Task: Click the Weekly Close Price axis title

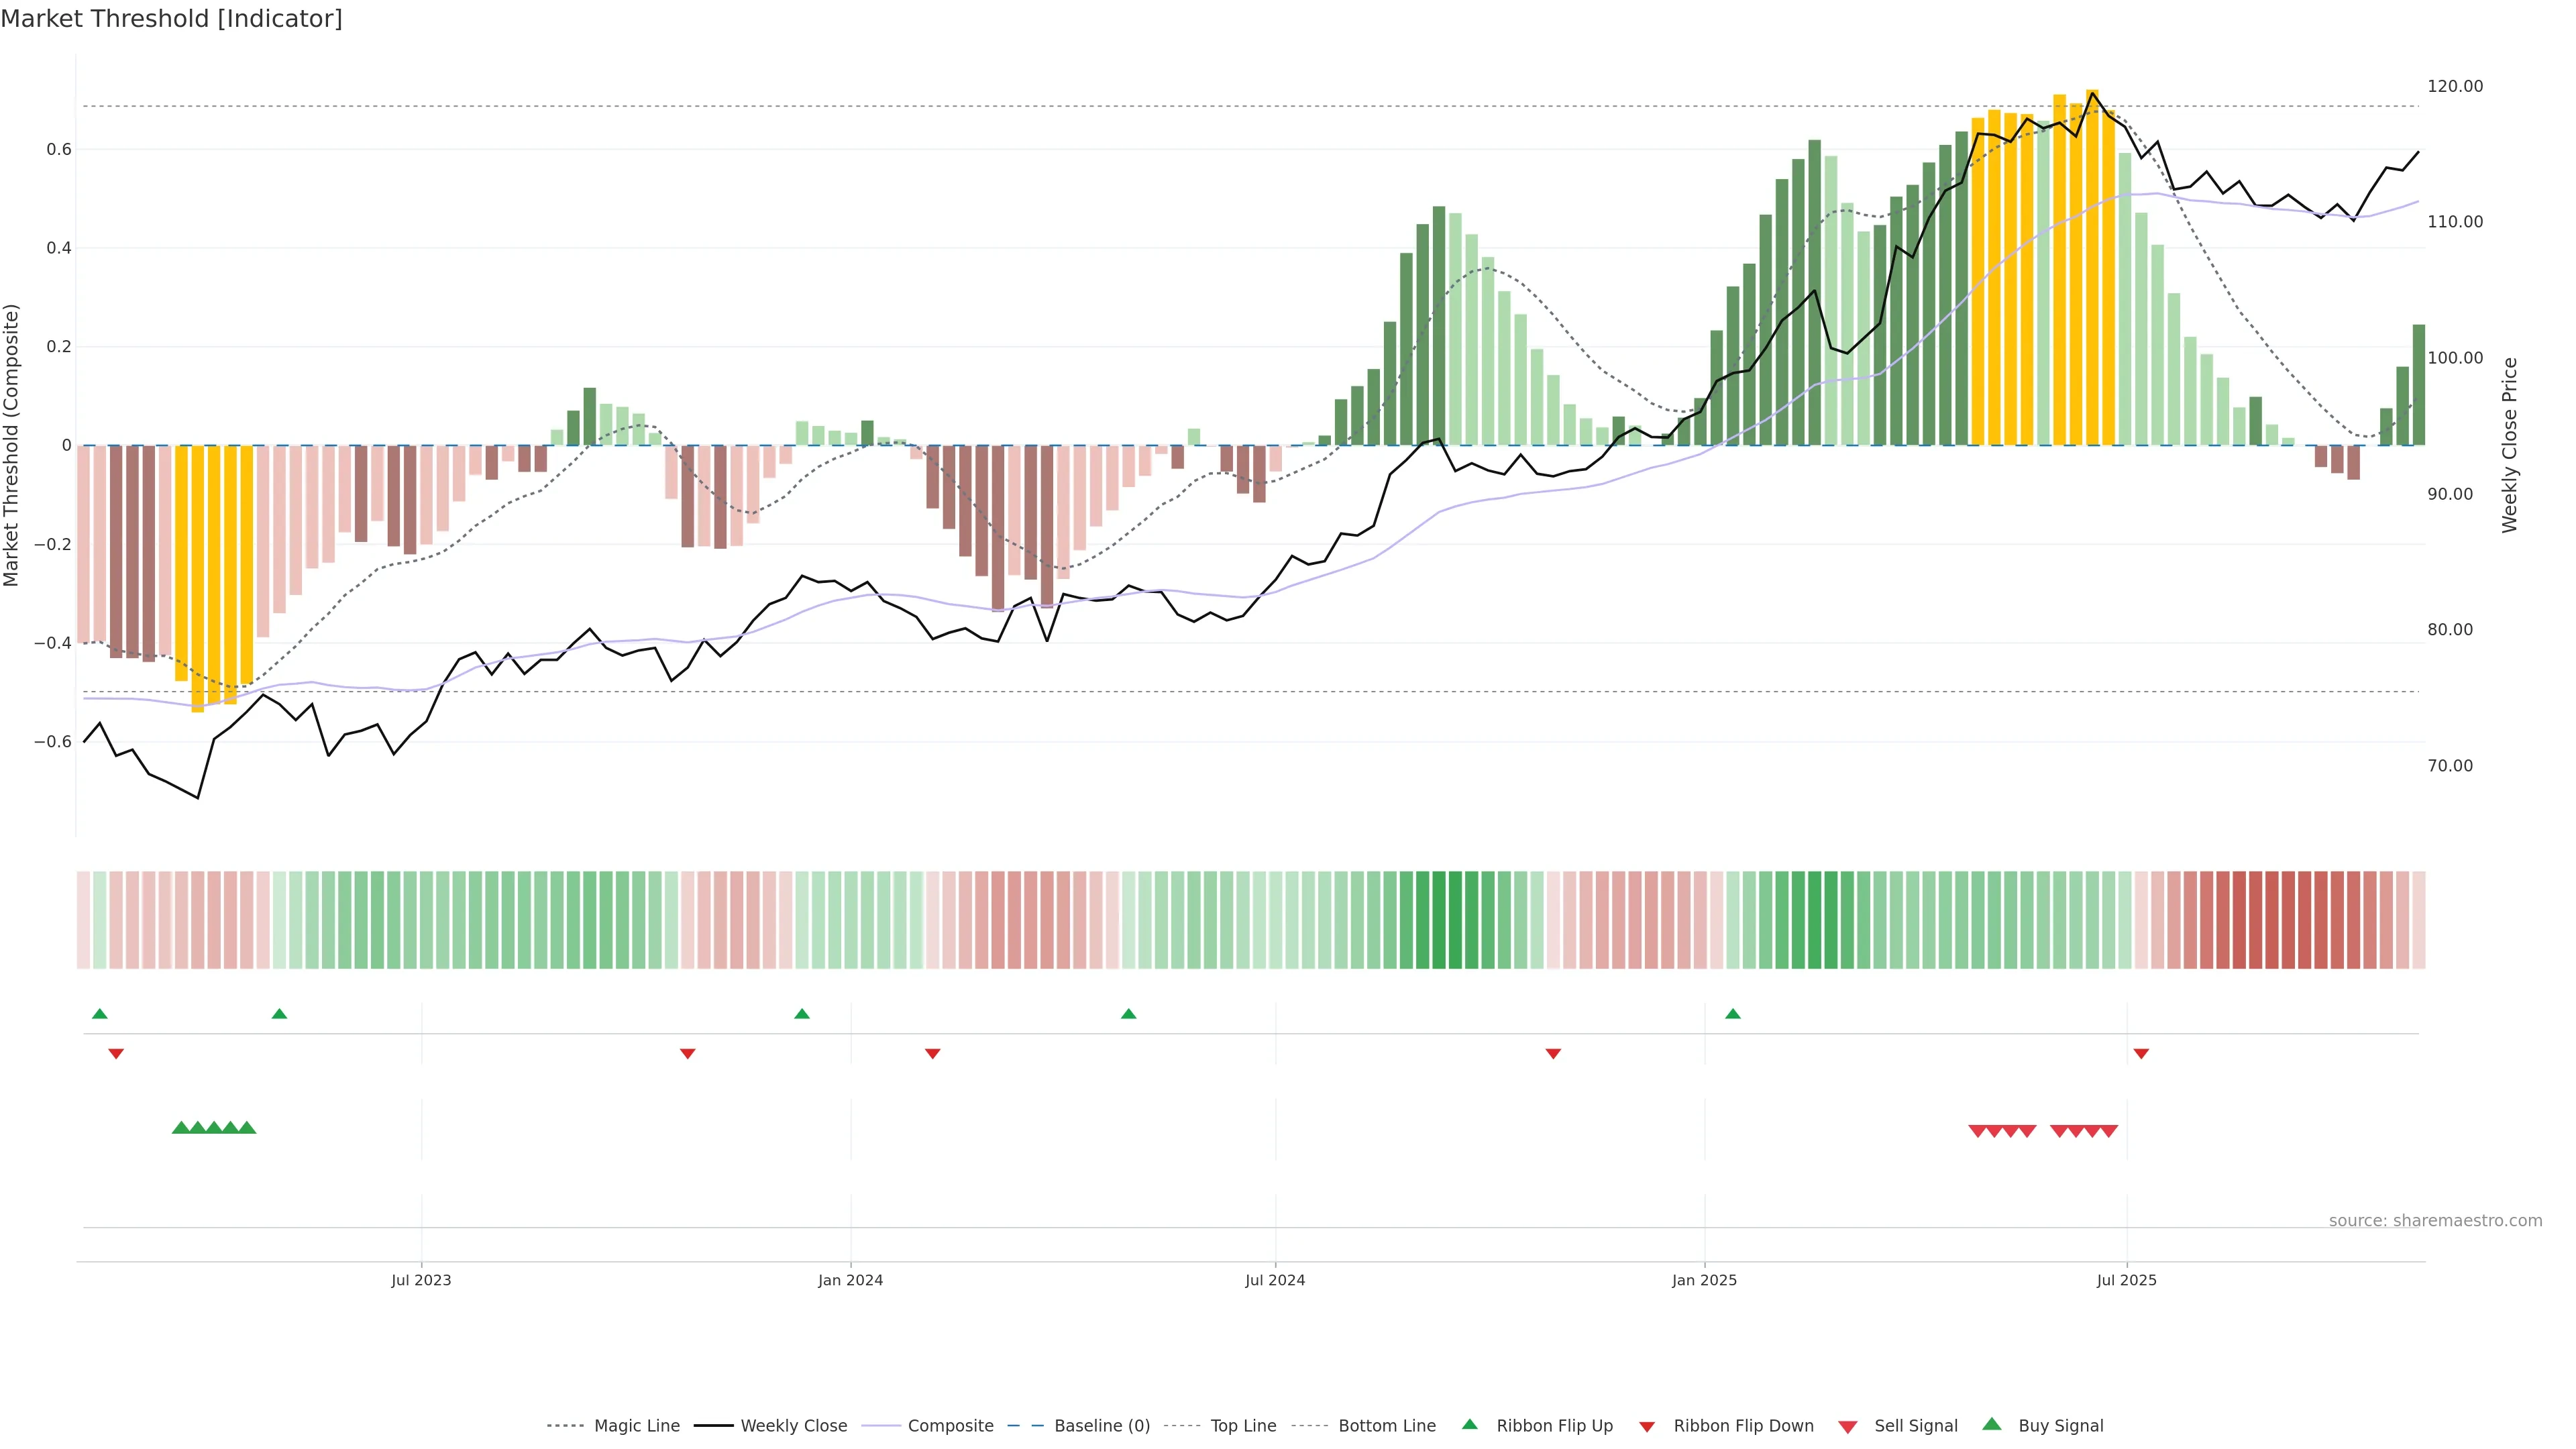Action: [2509, 445]
